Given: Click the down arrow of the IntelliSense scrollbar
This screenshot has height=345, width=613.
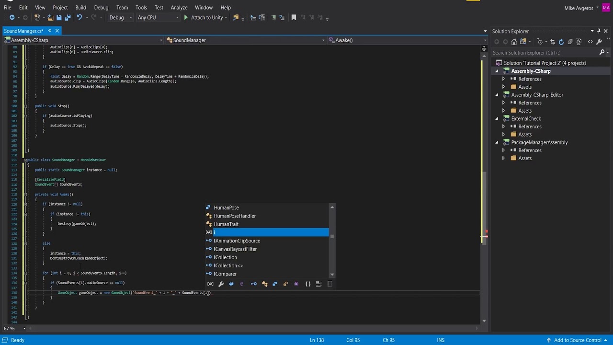Looking at the screenshot, I should pos(332,275).
